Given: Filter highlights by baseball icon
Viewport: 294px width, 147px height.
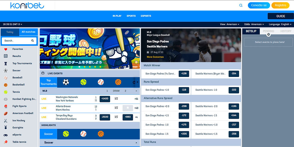Looking at the screenshot, I should coord(83,134).
